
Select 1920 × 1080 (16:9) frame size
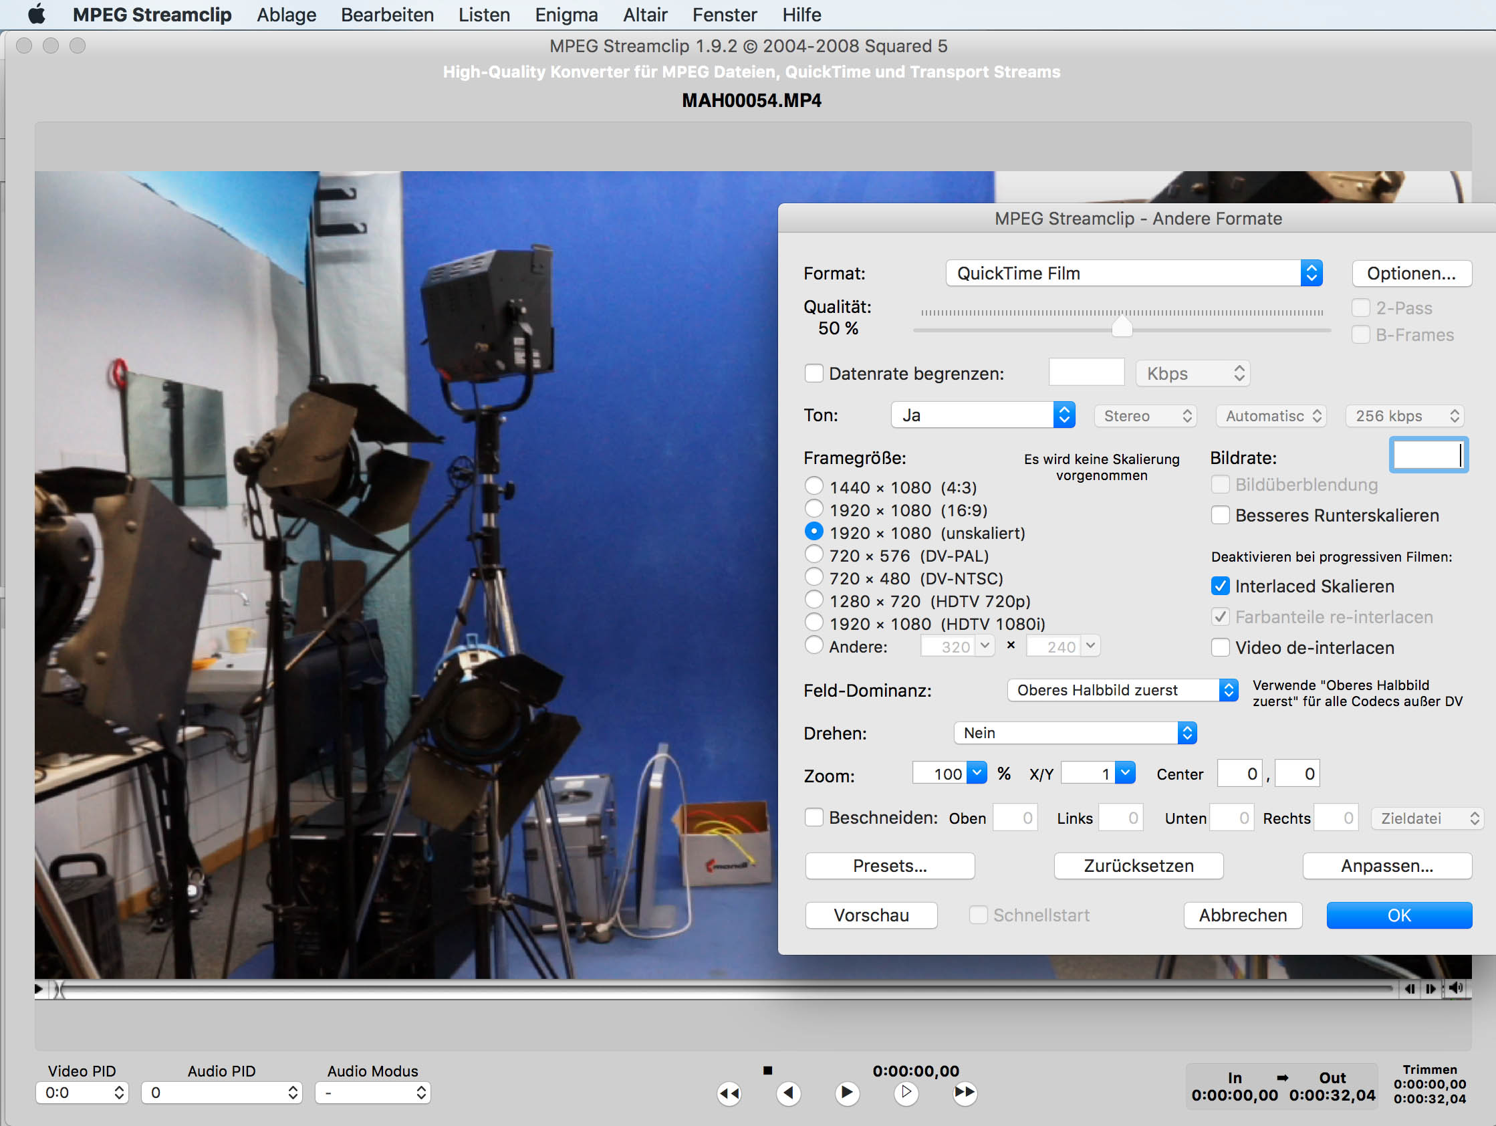click(814, 508)
